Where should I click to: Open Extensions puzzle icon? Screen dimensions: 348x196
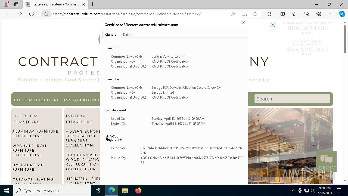pyautogui.click(x=269, y=14)
